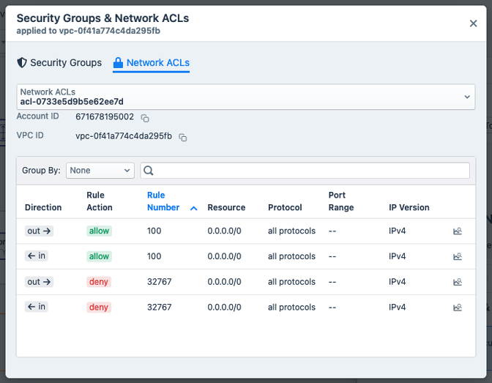Click the red deny badge on outbound rule
Viewport: 492px width, 383px height.
point(99,282)
